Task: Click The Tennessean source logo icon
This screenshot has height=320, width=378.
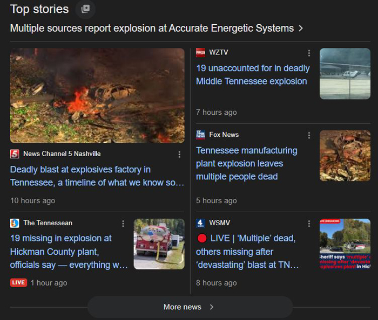Action: pyautogui.click(x=15, y=223)
